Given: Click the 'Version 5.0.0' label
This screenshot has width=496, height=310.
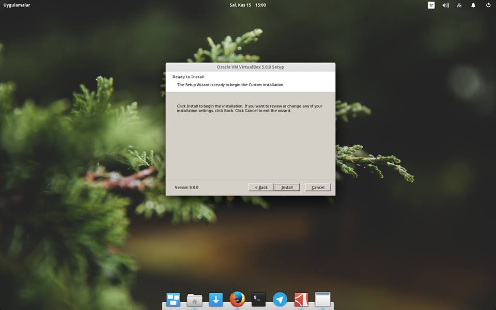Looking at the screenshot, I should (187, 187).
